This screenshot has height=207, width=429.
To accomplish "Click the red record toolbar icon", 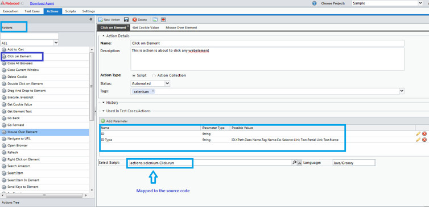I will click(163, 20).
